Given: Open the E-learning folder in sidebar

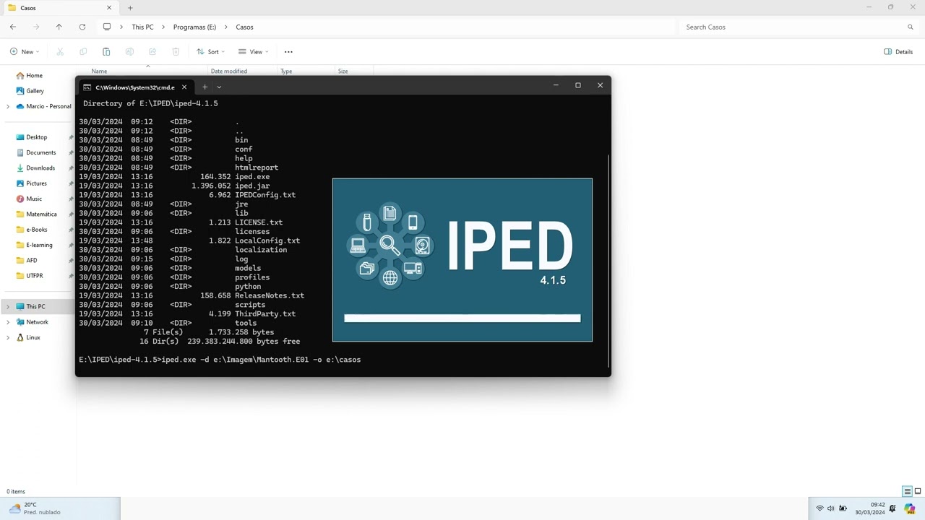Looking at the screenshot, I should pyautogui.click(x=39, y=245).
